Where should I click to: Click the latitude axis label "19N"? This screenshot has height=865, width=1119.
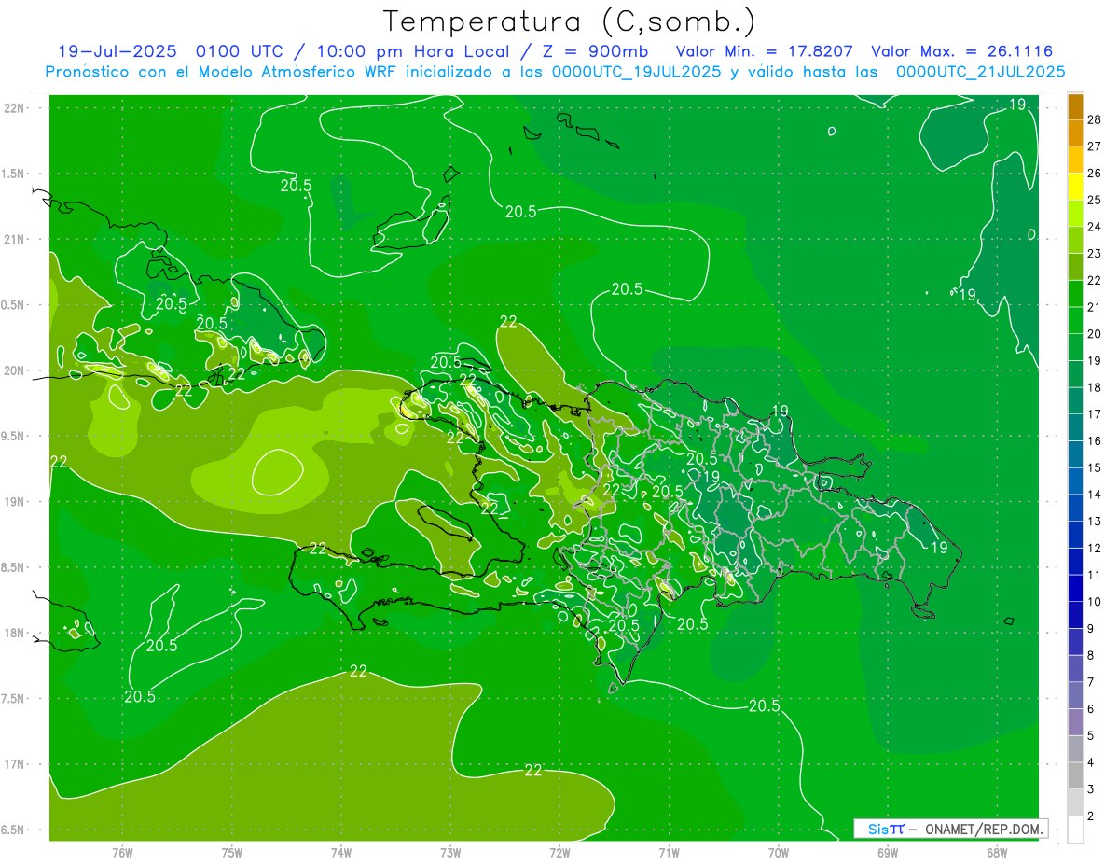click(x=16, y=502)
